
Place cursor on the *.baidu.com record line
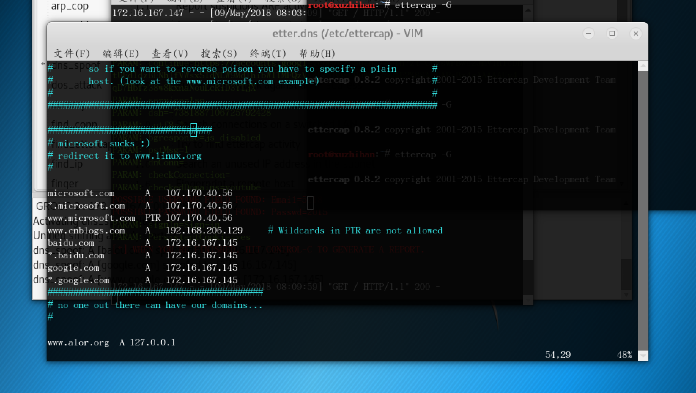(x=142, y=255)
